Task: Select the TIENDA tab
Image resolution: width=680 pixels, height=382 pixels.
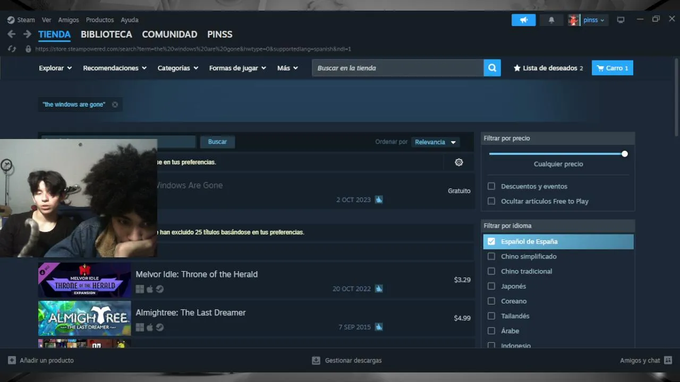Action: (54, 34)
